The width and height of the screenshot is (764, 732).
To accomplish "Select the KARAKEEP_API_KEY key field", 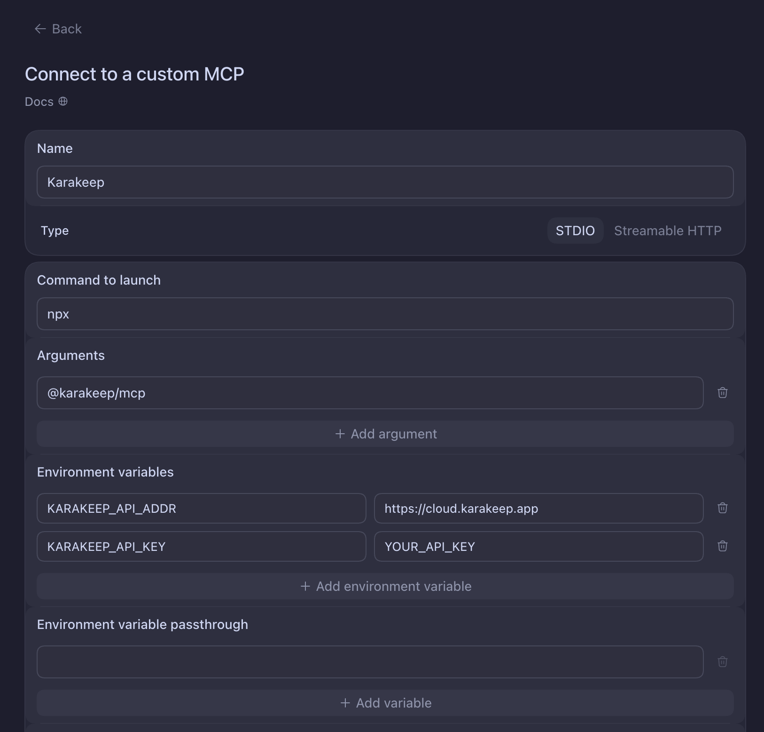I will click(x=202, y=546).
